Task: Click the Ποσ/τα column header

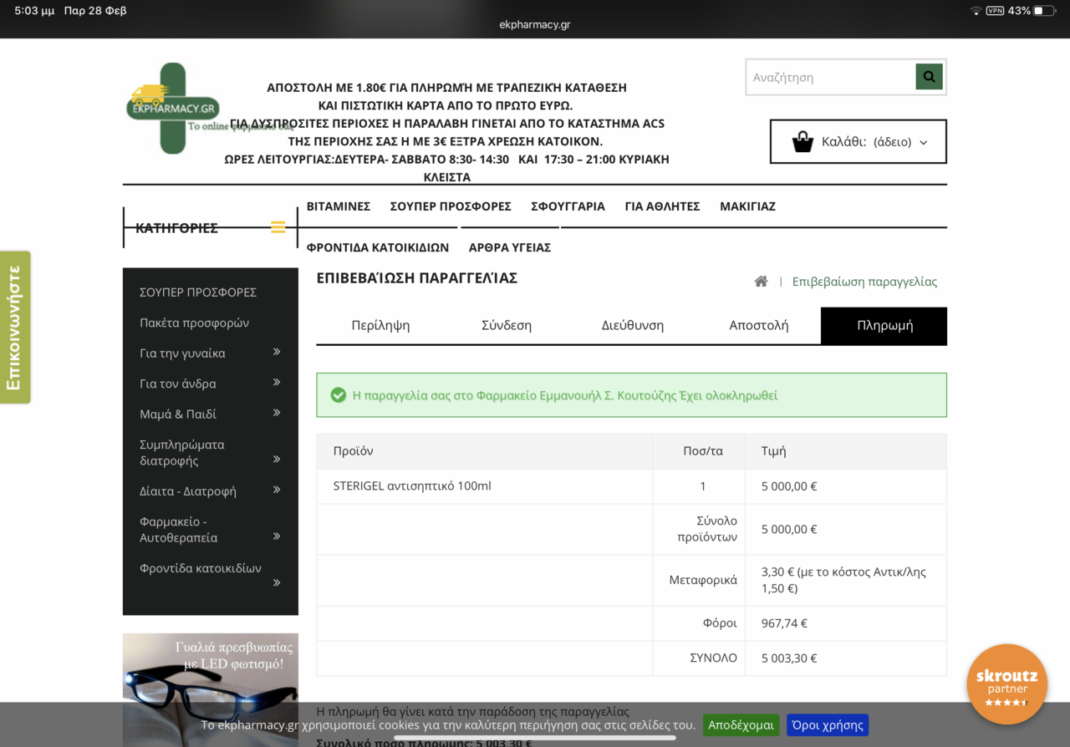Action: (x=703, y=451)
